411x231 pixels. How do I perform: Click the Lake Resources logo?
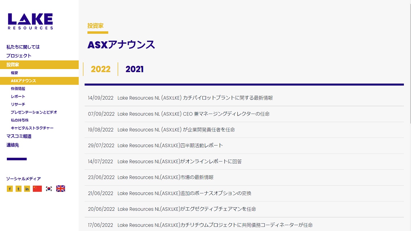(x=30, y=21)
